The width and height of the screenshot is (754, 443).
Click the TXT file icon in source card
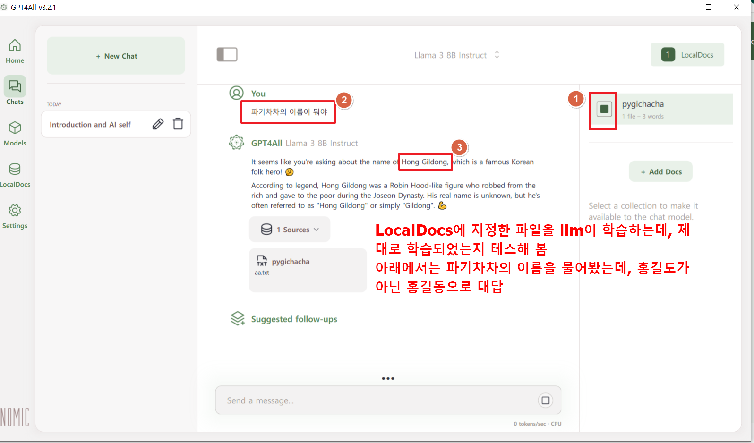point(262,261)
